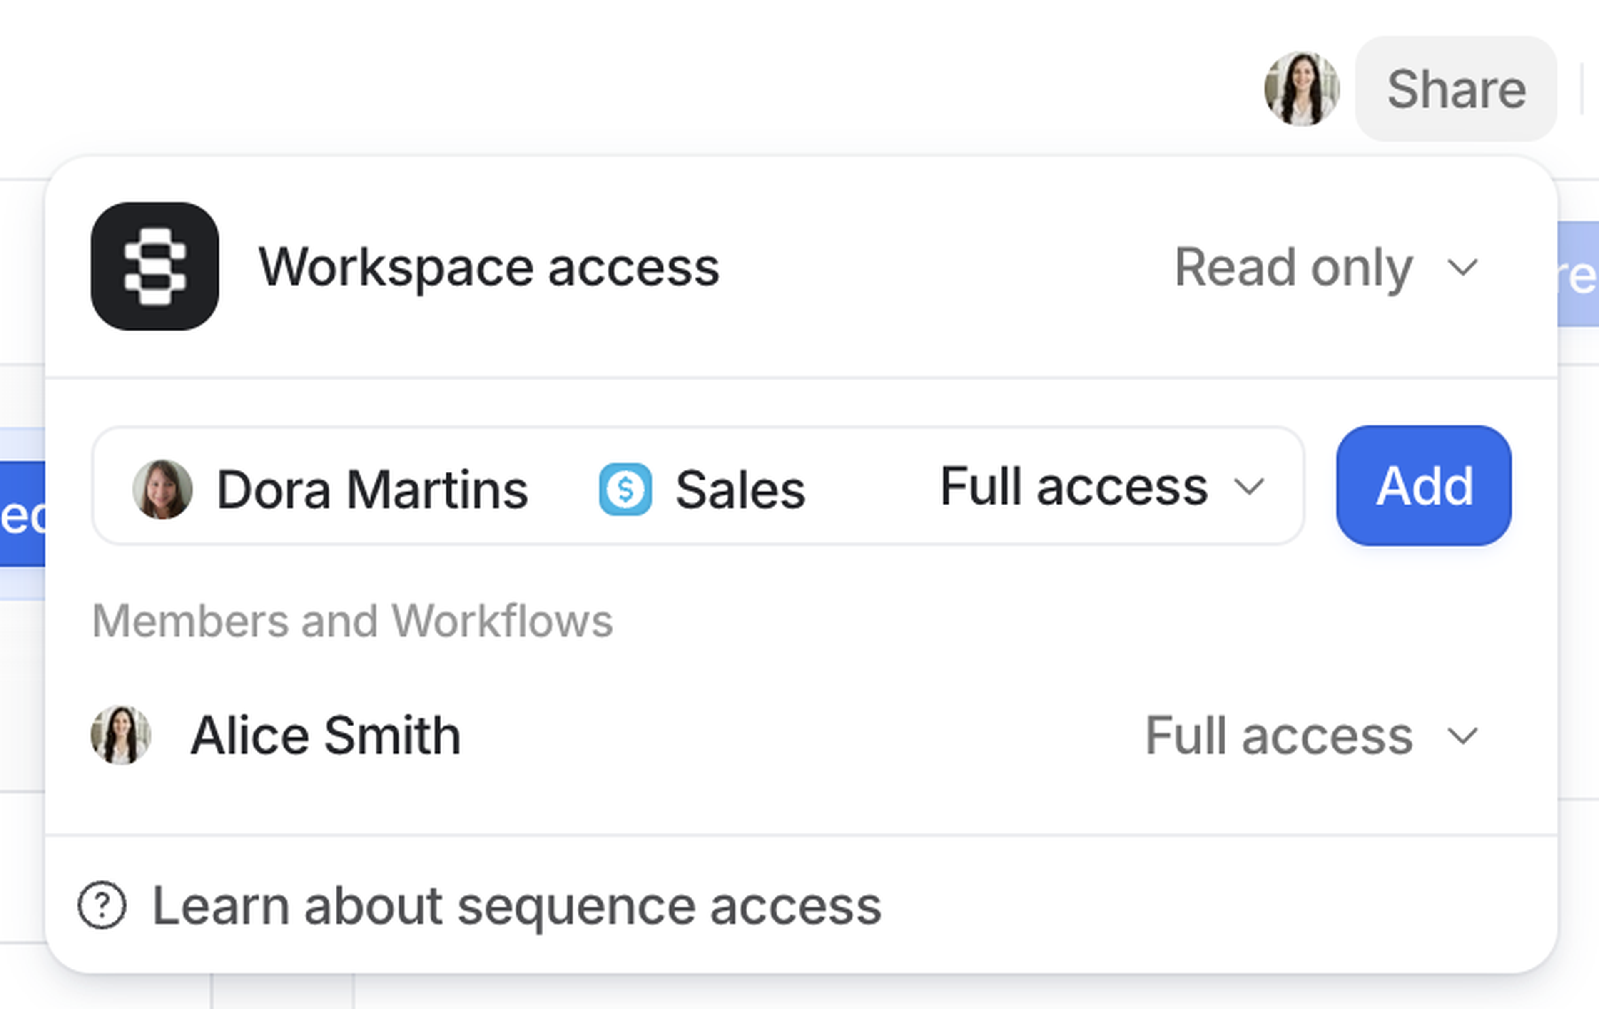Viewport: 1599px width, 1009px height.
Task: Click the Members and Workflows heading
Action: [352, 621]
